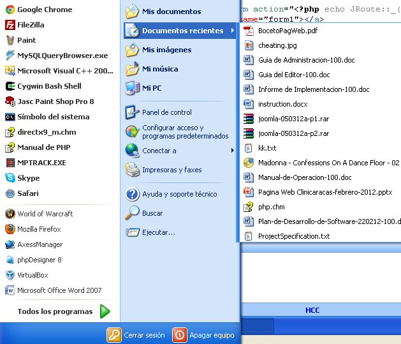
Task: Open the Impresoras y faxes icon
Action: [x=132, y=170]
